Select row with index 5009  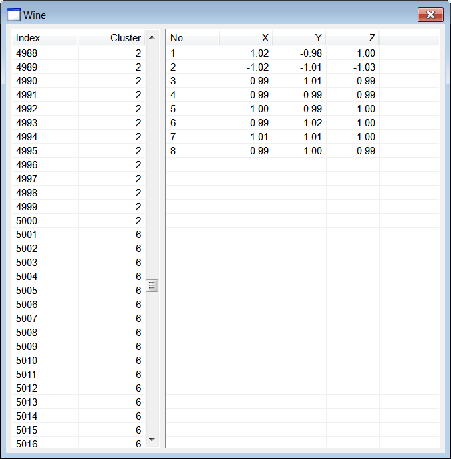click(78, 347)
